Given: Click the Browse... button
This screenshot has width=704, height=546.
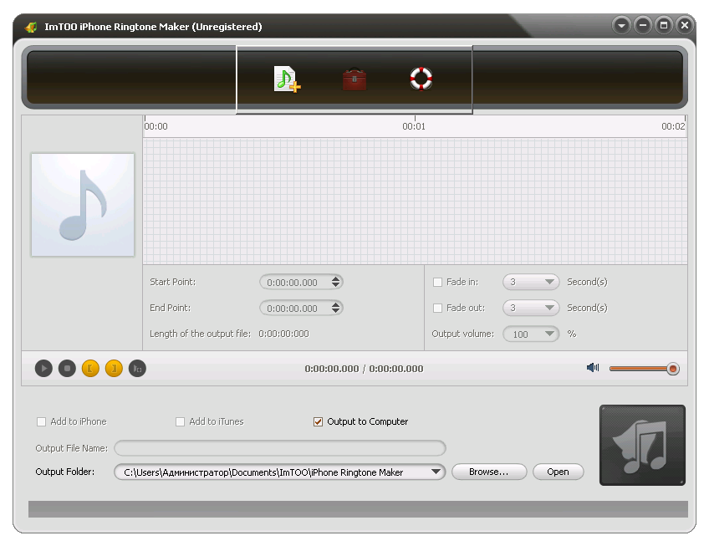Looking at the screenshot, I should coord(489,472).
